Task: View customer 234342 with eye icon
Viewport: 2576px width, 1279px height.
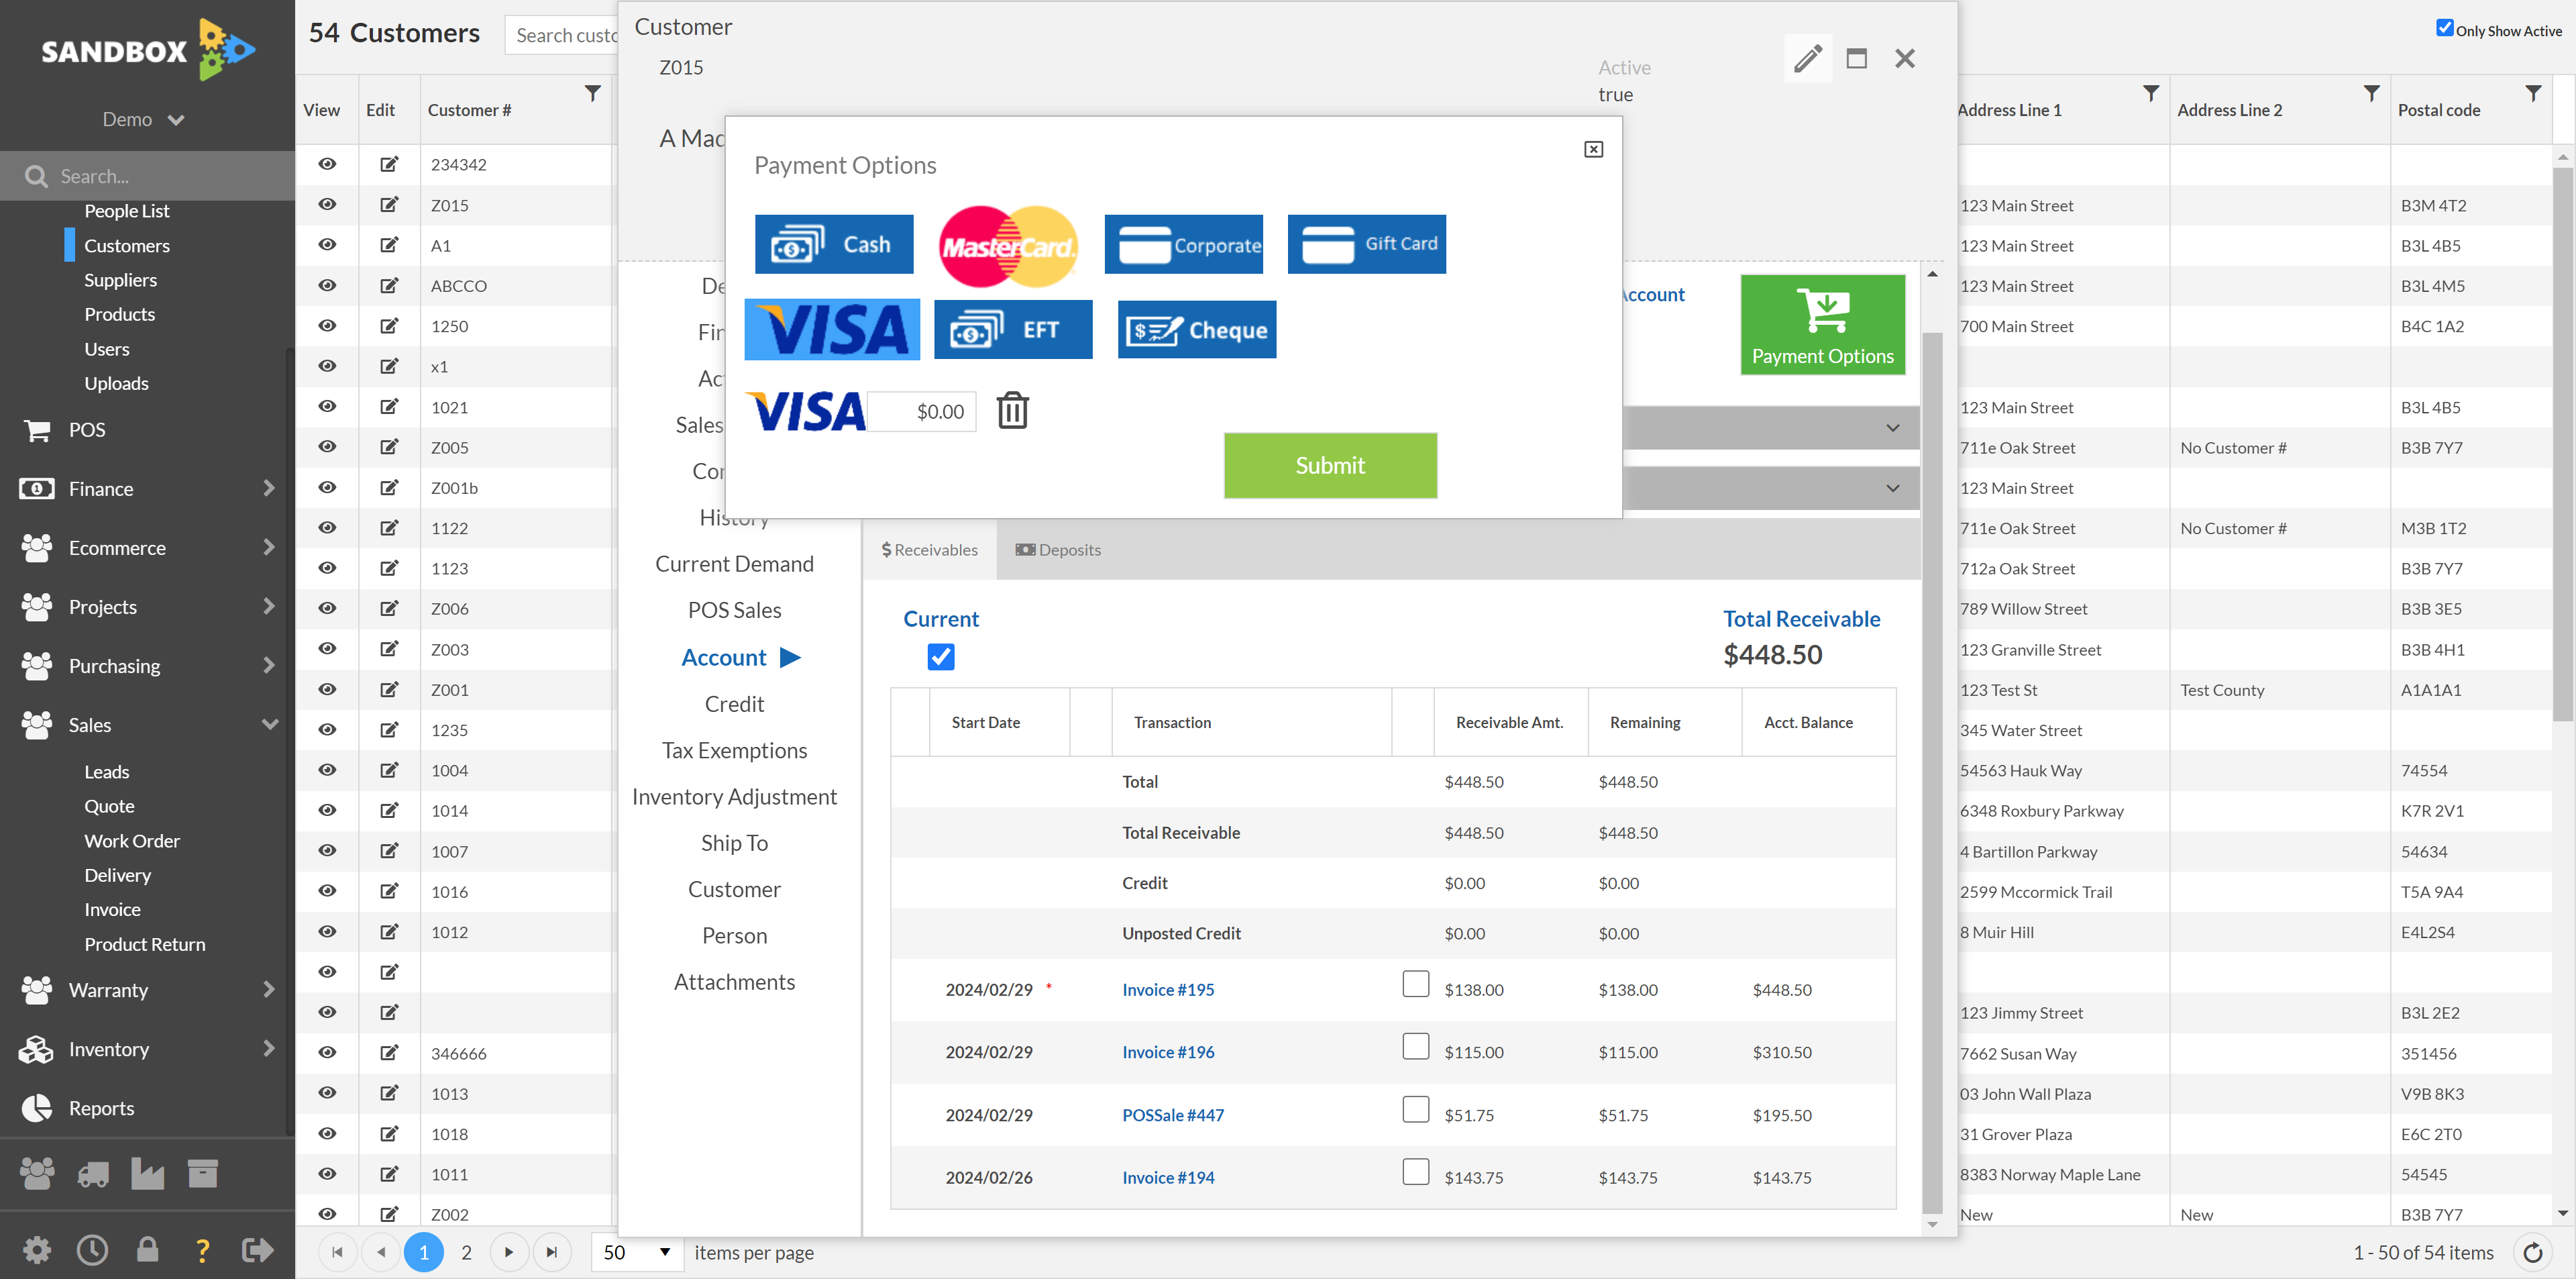Action: coord(327,164)
